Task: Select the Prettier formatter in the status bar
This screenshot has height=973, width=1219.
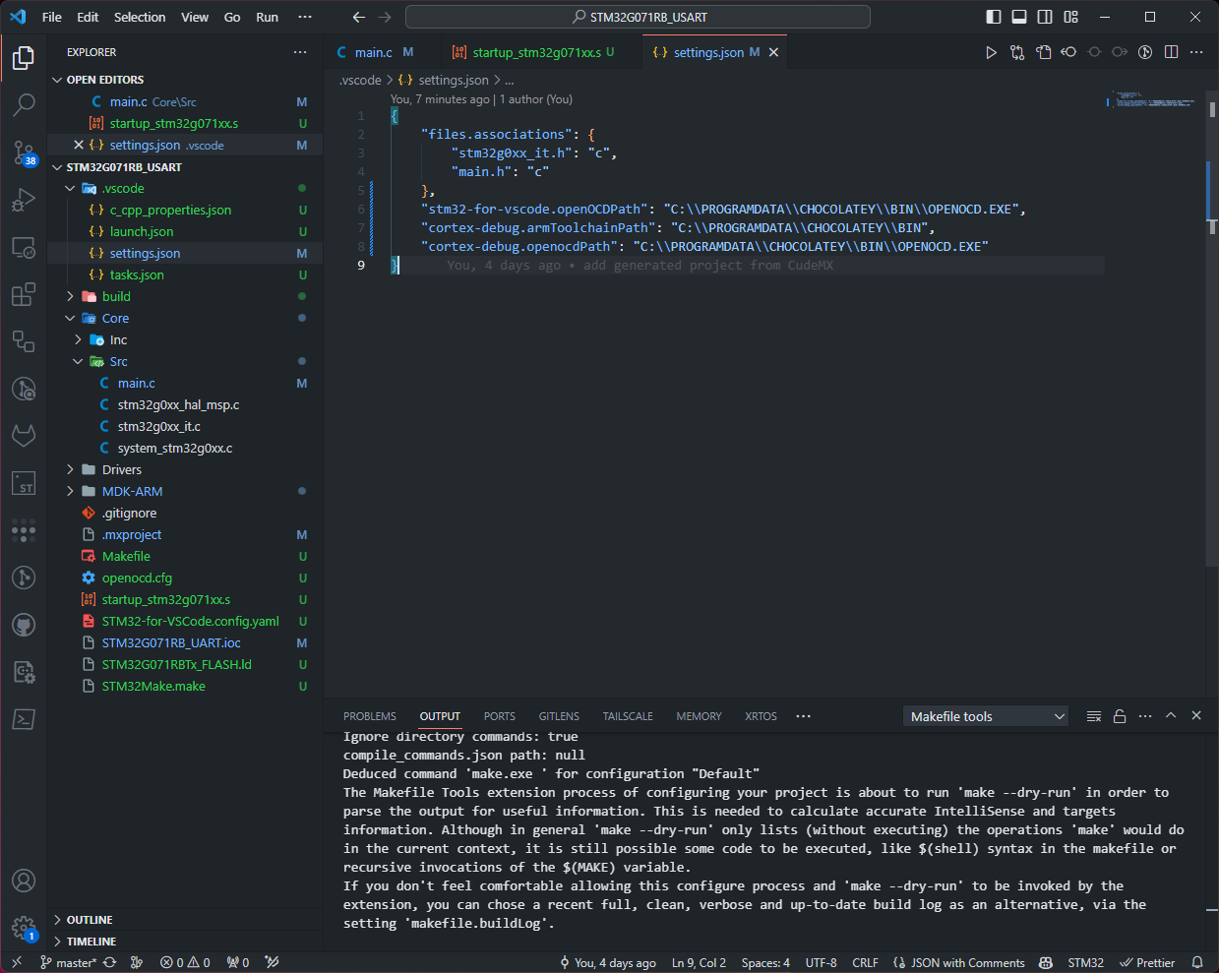Action: (1147, 962)
